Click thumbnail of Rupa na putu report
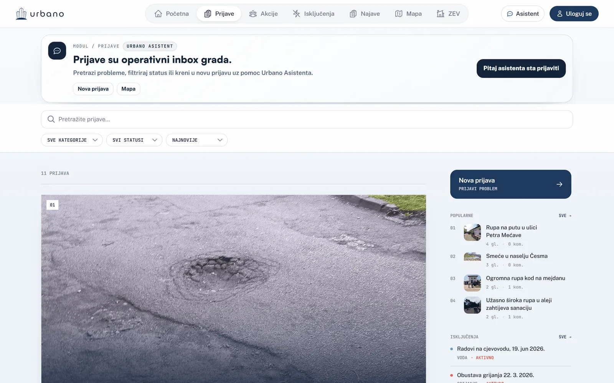 472,232
